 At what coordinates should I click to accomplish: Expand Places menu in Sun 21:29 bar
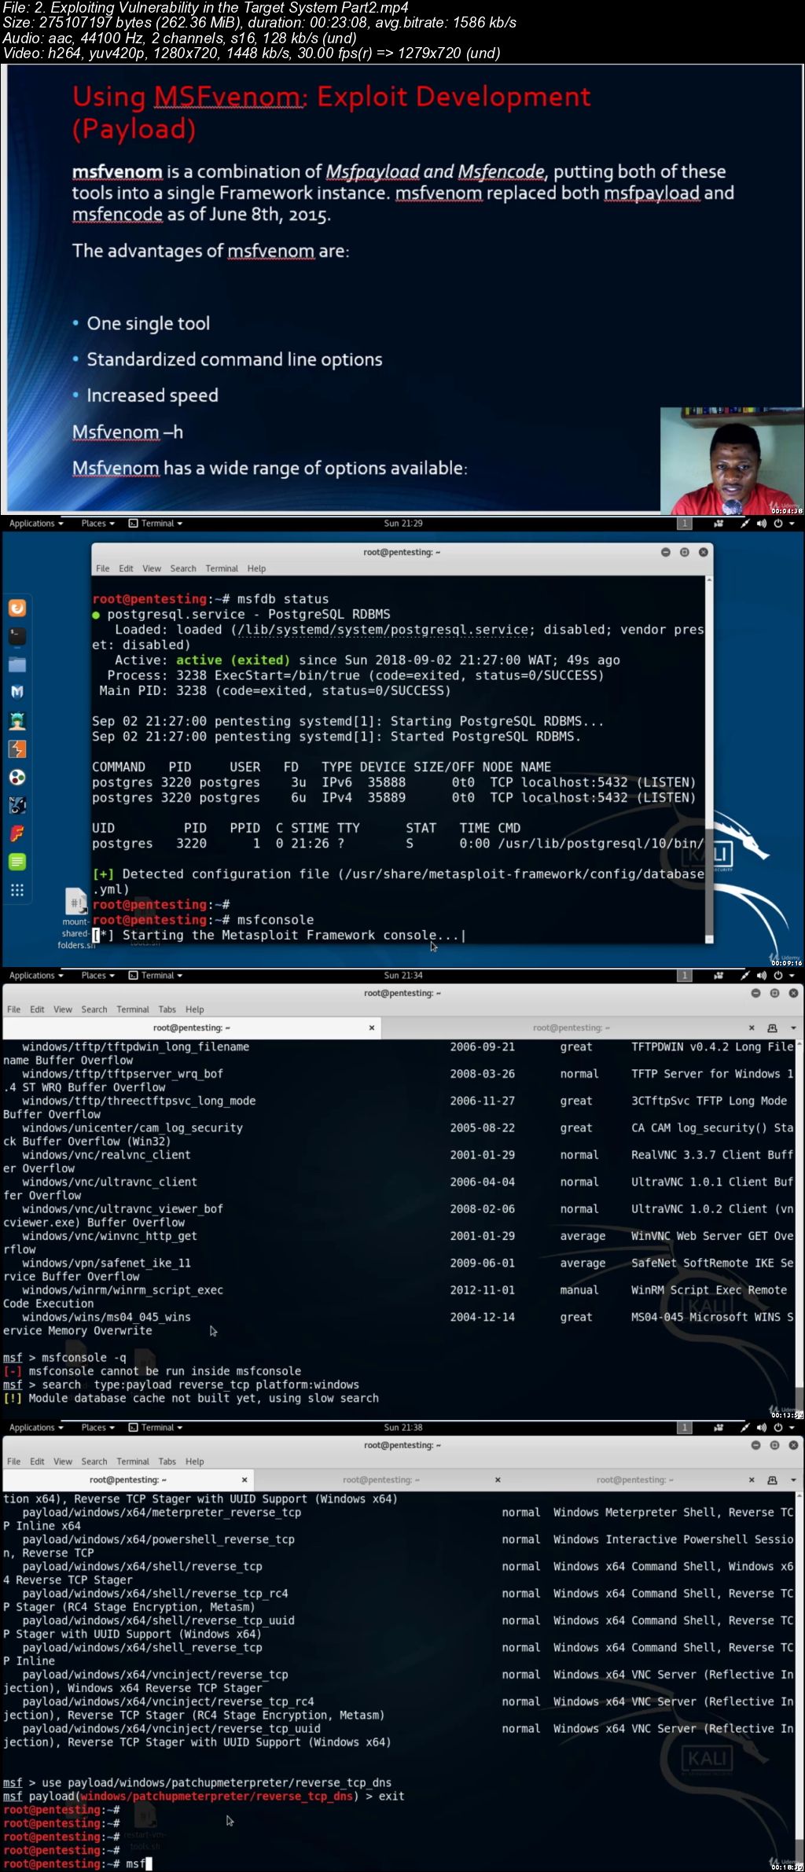point(97,524)
